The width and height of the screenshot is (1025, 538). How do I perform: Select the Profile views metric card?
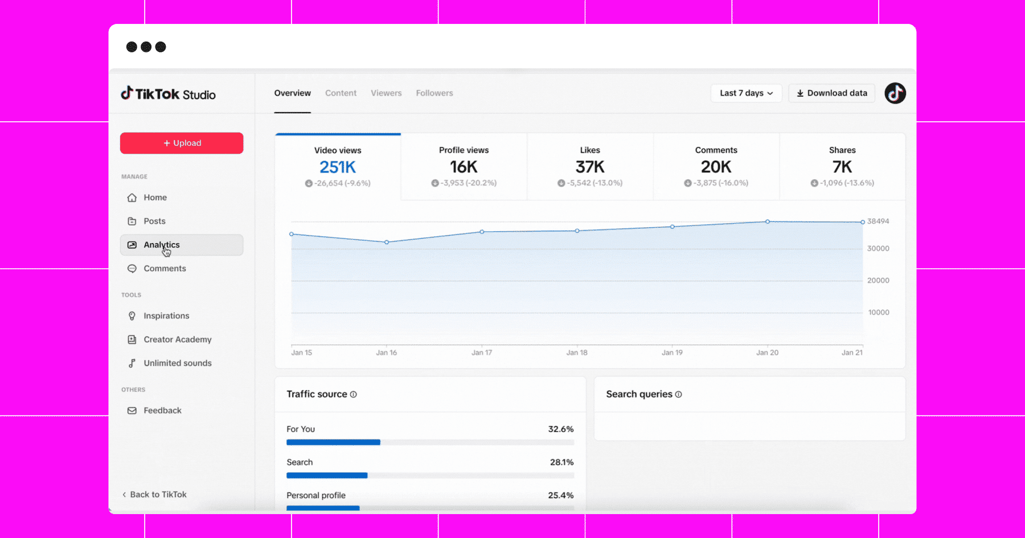464,166
